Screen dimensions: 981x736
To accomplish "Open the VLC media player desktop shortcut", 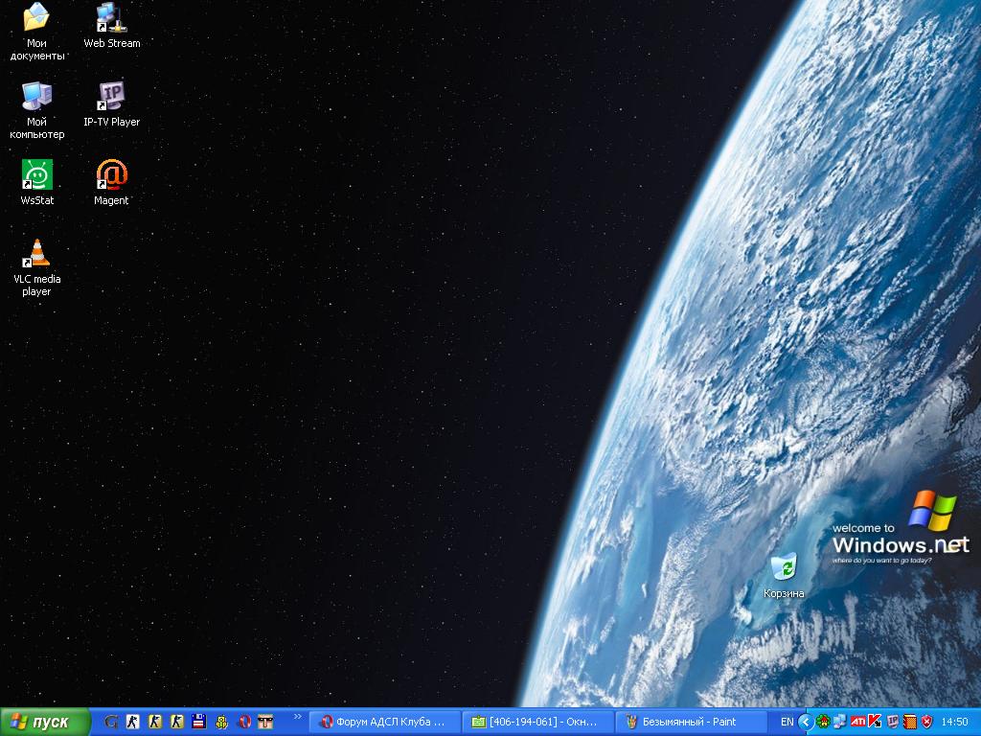I will tap(36, 254).
